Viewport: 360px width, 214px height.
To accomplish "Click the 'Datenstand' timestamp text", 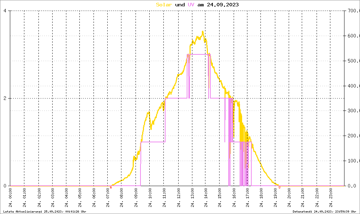I will (324, 212).
